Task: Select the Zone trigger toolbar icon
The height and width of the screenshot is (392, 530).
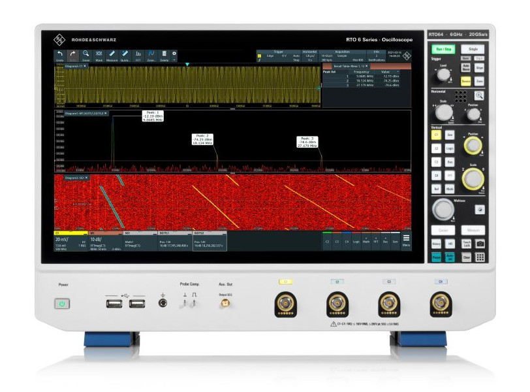Action: click(151, 56)
